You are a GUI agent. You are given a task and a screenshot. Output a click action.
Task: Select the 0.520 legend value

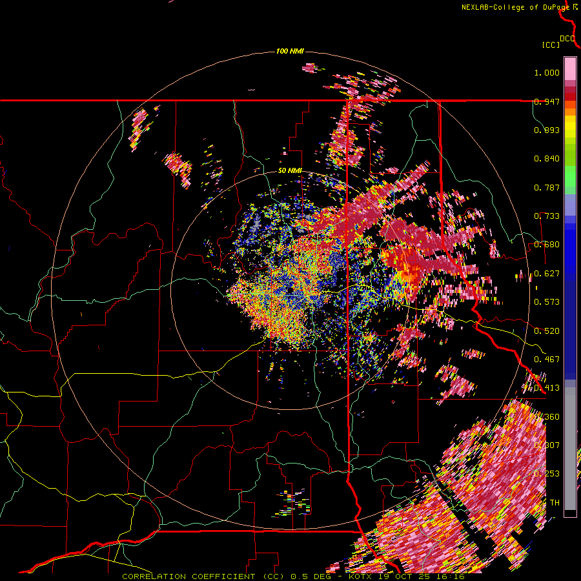coord(547,331)
